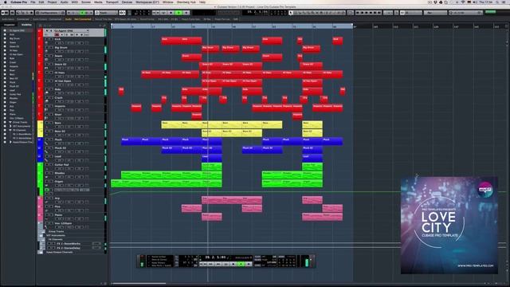Click the macOS Wi-Fi status icon
510x287 pixels.
[463, 2]
